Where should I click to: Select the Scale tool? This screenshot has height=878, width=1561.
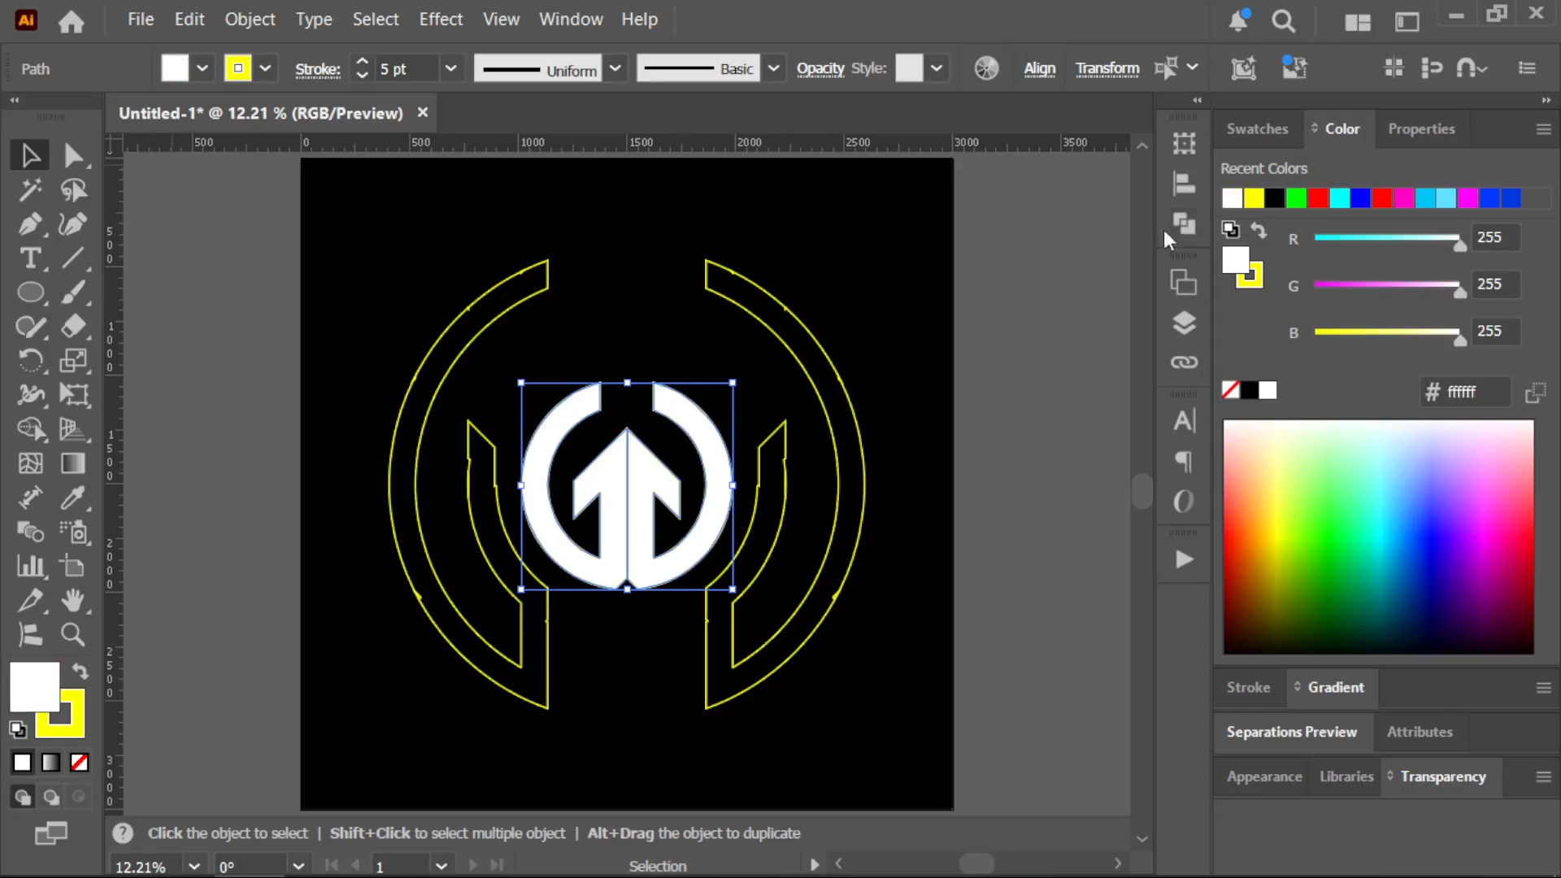[x=73, y=361]
